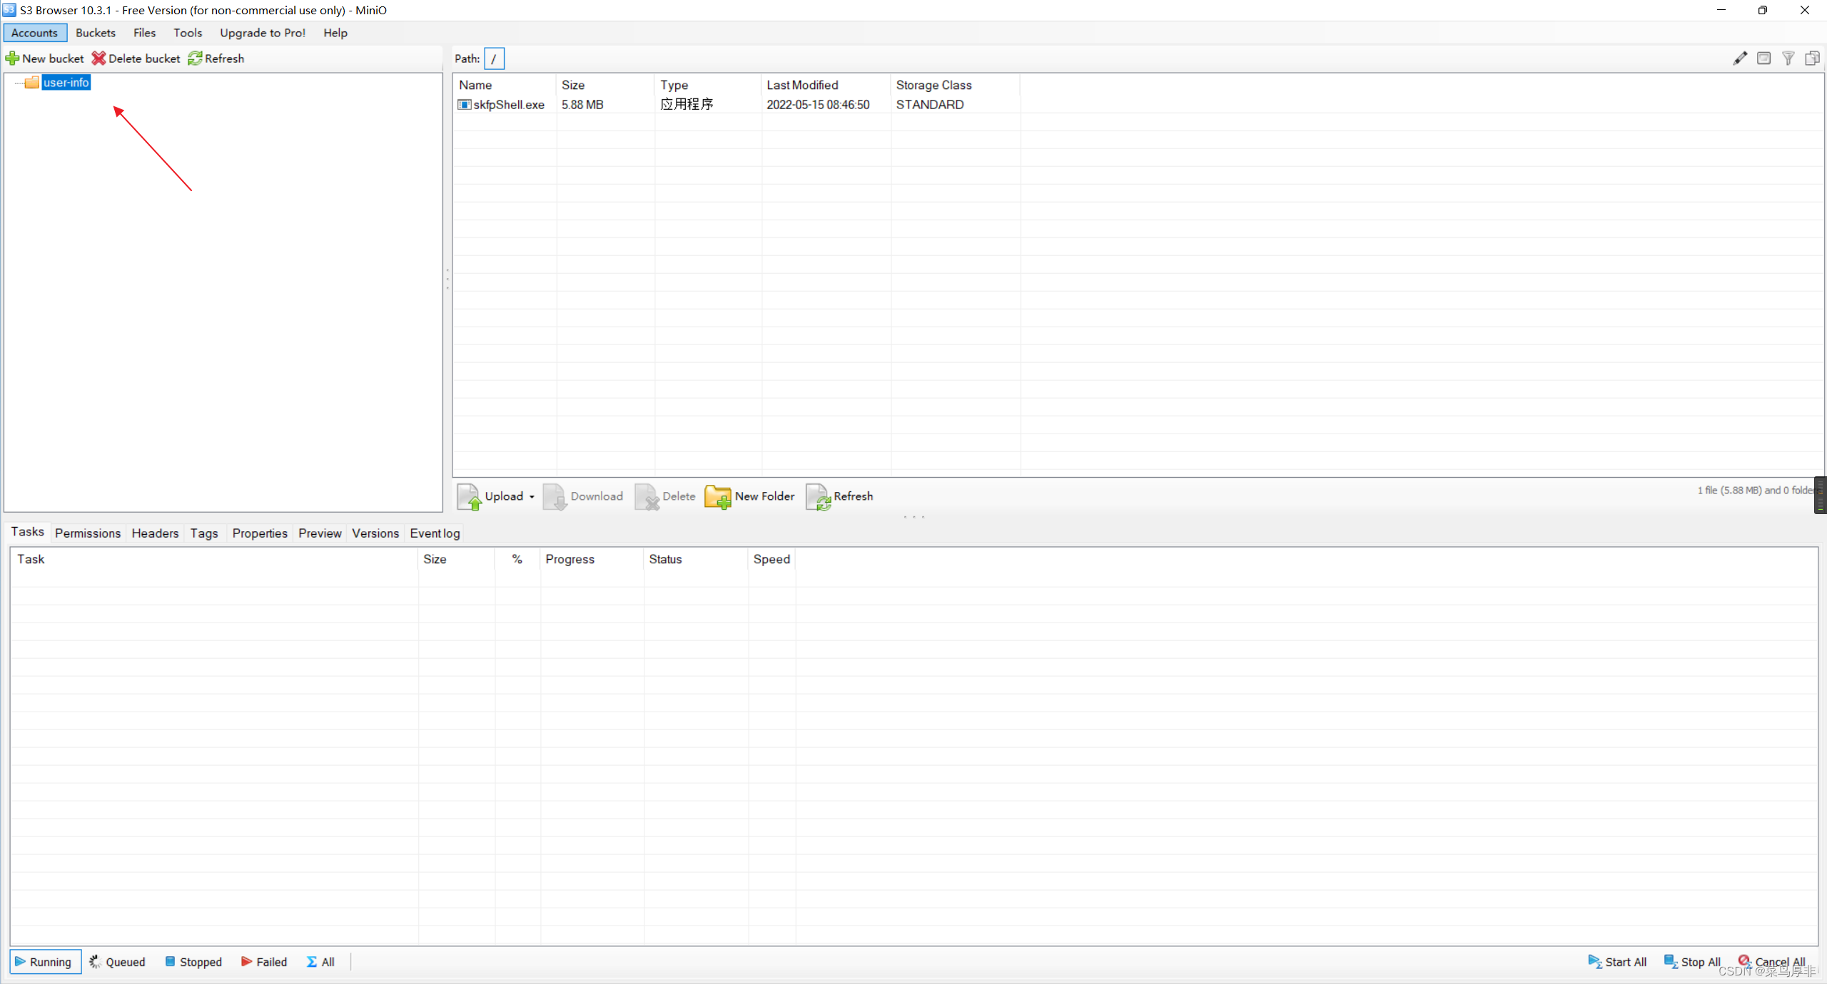Refresh the bucket list
Screen dimensions: 1827x984
pyautogui.click(x=216, y=58)
